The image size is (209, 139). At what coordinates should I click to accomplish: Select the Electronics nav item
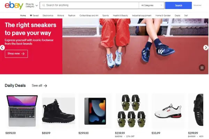pyautogui.click(x=48, y=16)
